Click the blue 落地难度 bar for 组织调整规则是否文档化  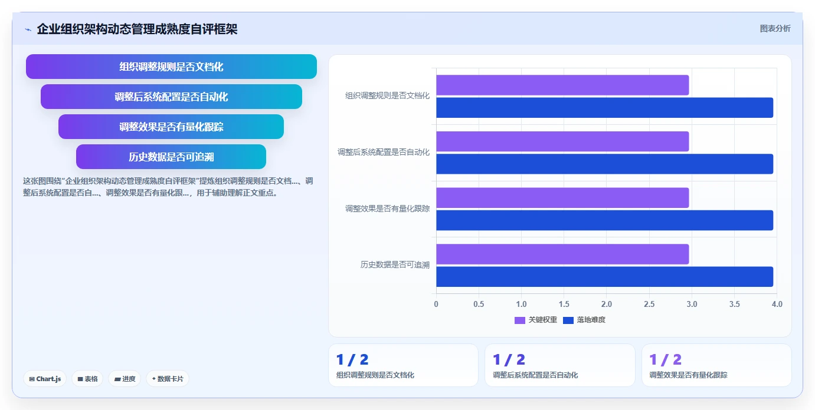(x=605, y=108)
